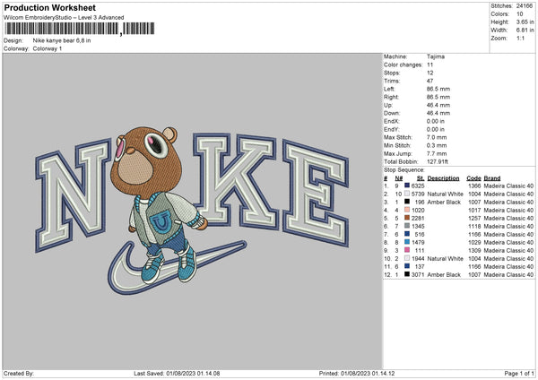This screenshot has width=538, height=380.
Task: Click the Total Bobbin value "127.91ft"
Action: [438, 161]
